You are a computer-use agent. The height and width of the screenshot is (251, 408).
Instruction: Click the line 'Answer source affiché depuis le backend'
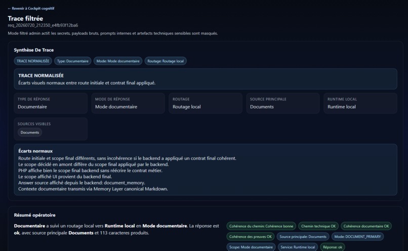click(81, 183)
